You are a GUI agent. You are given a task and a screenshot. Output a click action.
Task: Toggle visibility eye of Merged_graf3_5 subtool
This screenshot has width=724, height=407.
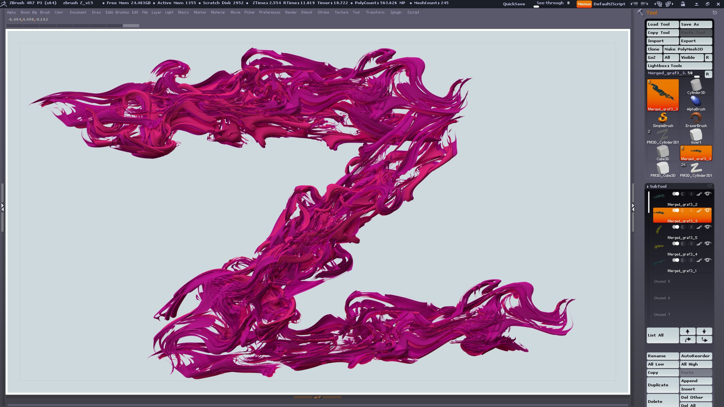click(708, 227)
